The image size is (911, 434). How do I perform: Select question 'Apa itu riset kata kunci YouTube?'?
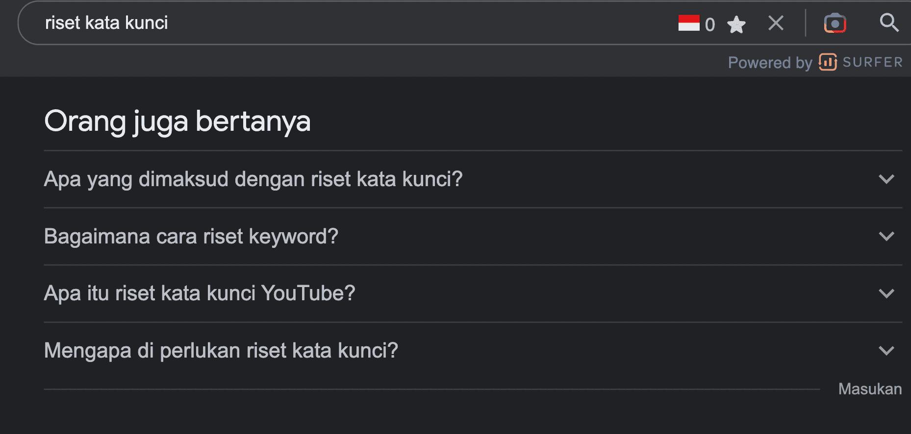(200, 293)
